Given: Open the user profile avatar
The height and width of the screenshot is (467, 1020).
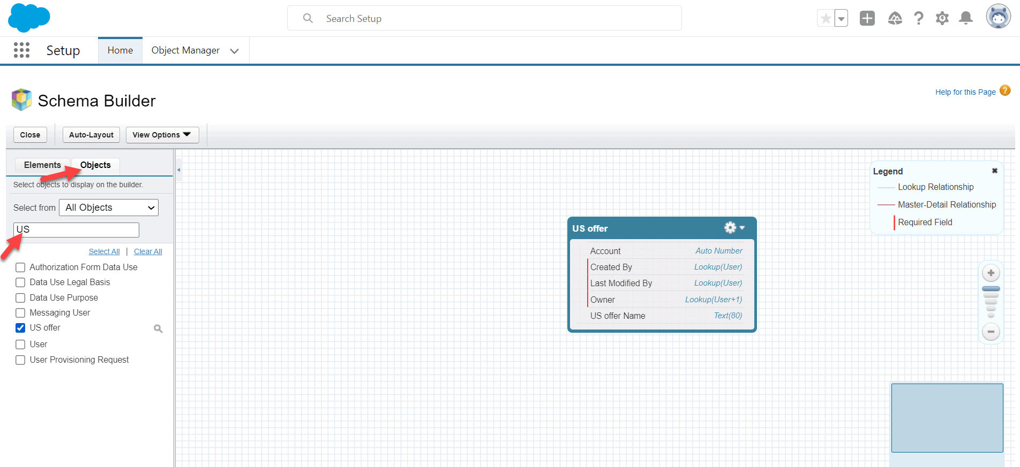Looking at the screenshot, I should [x=998, y=17].
